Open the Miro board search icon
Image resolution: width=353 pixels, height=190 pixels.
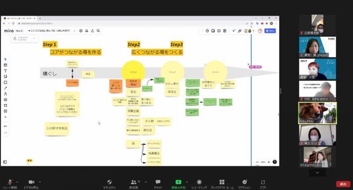[x=98, y=31]
